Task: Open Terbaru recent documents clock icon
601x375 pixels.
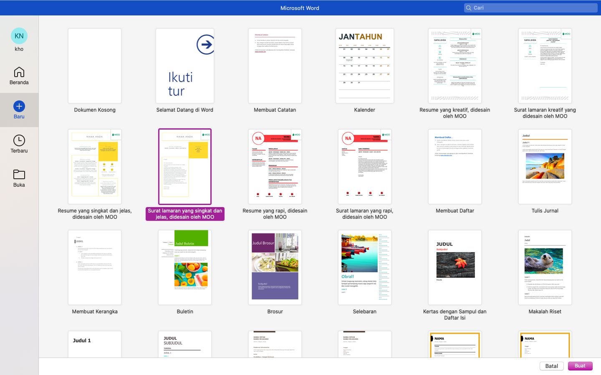Action: click(19, 140)
